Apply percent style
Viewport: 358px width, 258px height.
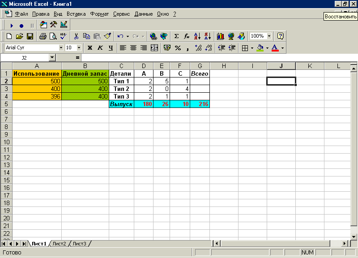click(x=178, y=48)
